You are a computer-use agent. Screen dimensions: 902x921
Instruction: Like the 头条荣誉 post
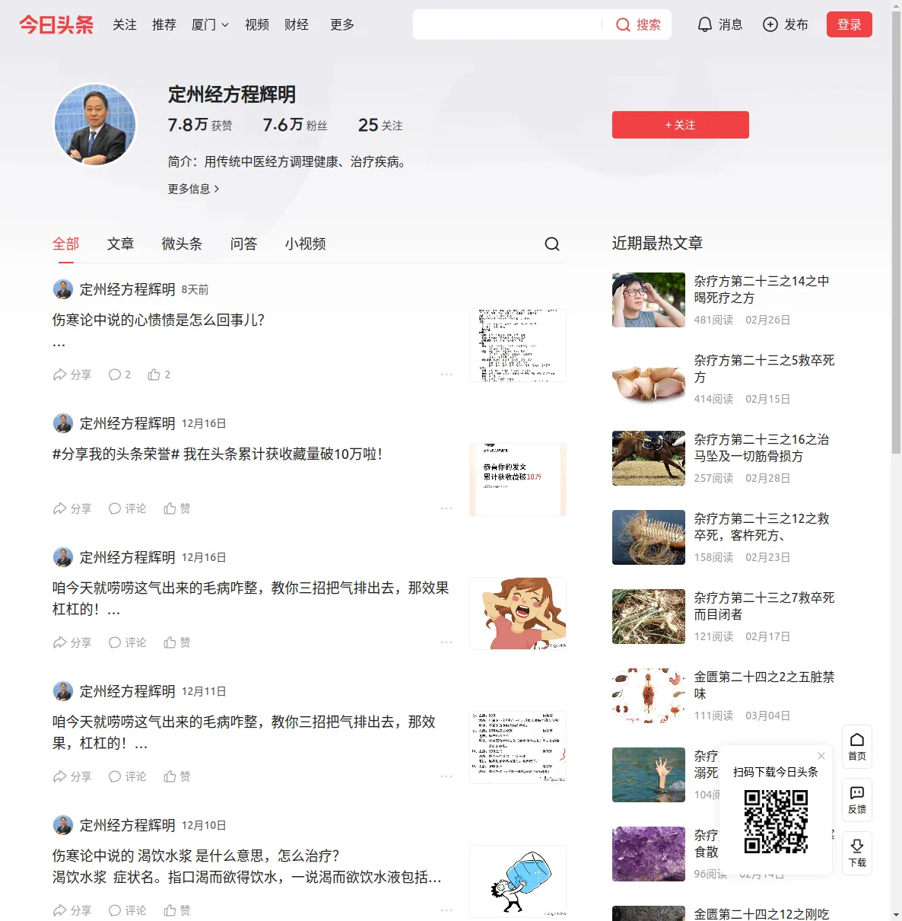click(x=177, y=508)
